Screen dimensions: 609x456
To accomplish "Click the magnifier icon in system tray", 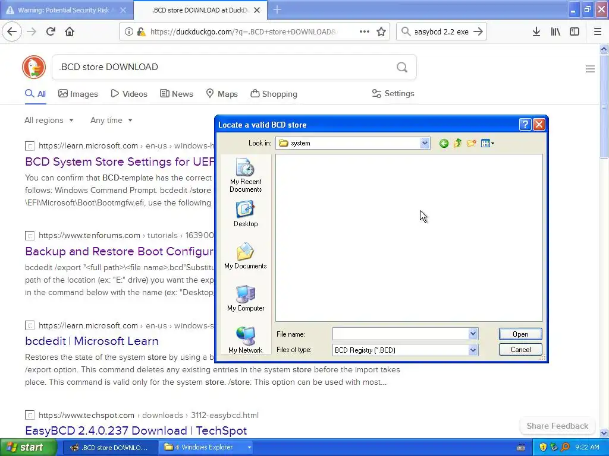I will pos(565,448).
